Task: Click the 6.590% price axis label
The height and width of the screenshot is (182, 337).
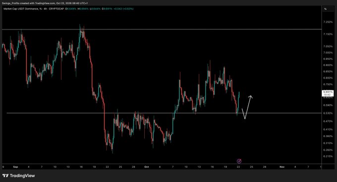Action: coord(328,105)
